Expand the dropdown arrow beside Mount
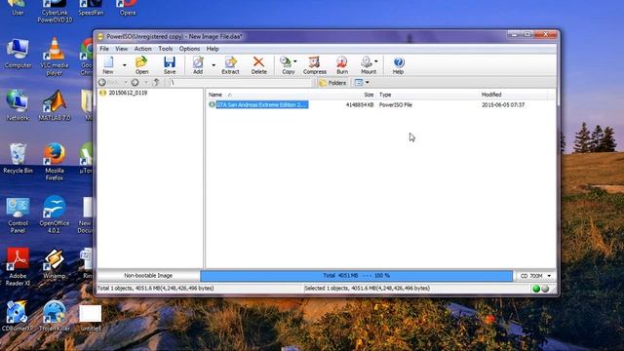624x351 pixels. [x=376, y=61]
